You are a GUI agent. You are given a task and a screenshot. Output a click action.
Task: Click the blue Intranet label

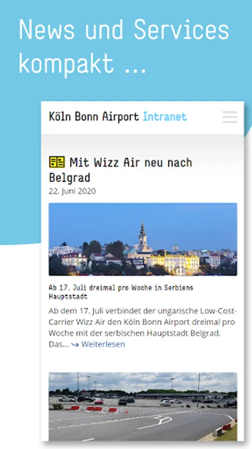[x=165, y=117]
